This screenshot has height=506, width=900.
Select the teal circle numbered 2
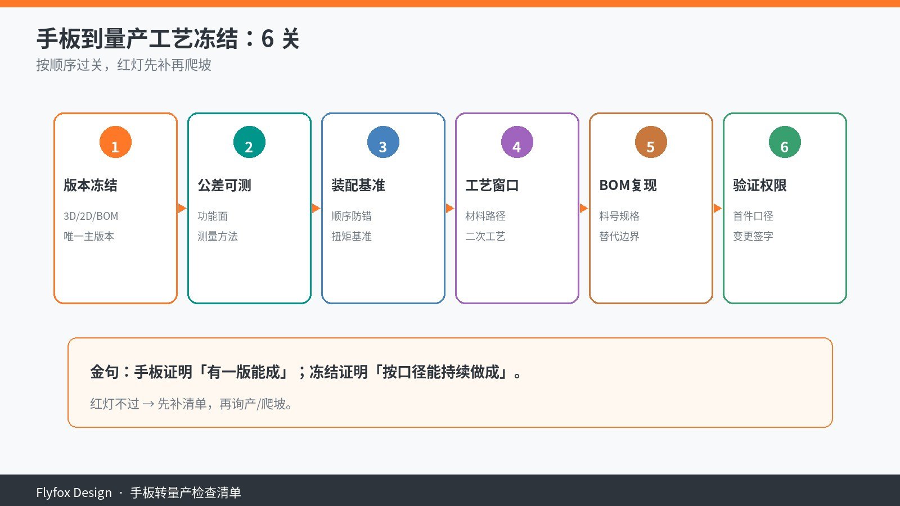click(249, 142)
